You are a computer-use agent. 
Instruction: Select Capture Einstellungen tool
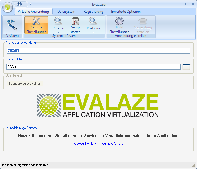pos(36,25)
